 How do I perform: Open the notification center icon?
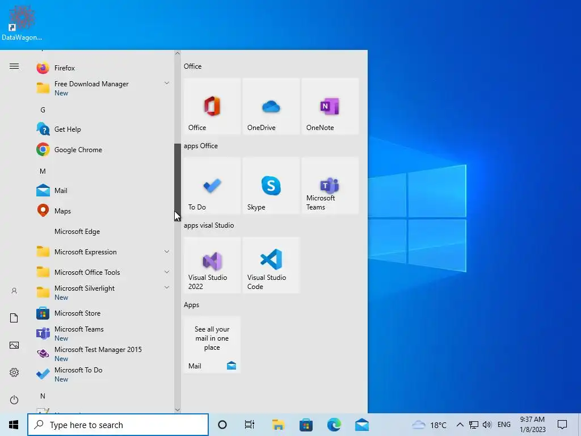click(562, 425)
